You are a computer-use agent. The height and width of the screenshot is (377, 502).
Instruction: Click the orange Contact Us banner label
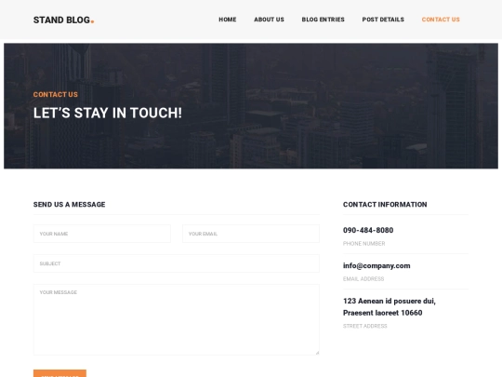tap(56, 95)
